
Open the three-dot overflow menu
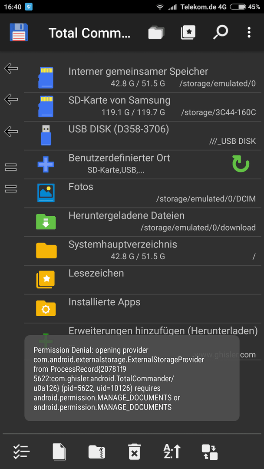tap(249, 32)
